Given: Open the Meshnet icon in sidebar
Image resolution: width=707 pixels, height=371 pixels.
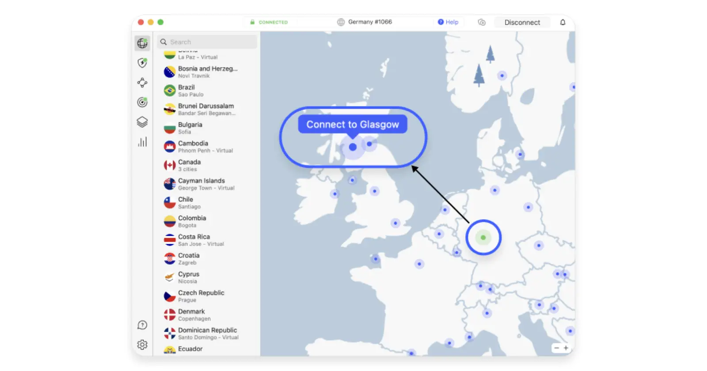Looking at the screenshot, I should coord(142,83).
